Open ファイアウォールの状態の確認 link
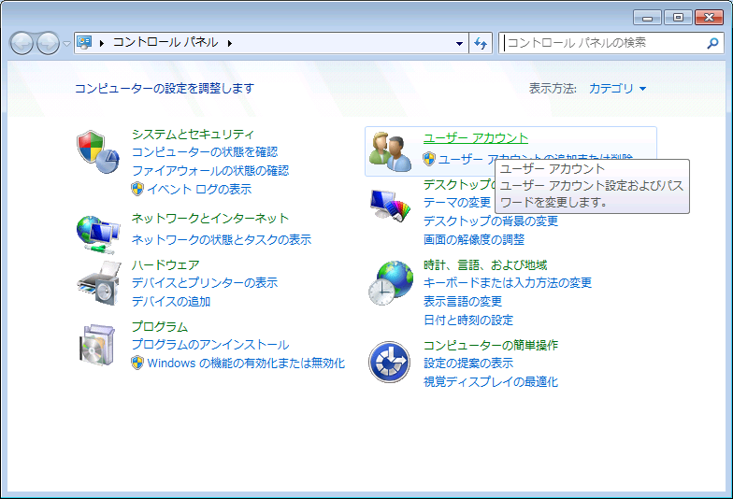Image resolution: width=733 pixels, height=499 pixels. (x=210, y=170)
